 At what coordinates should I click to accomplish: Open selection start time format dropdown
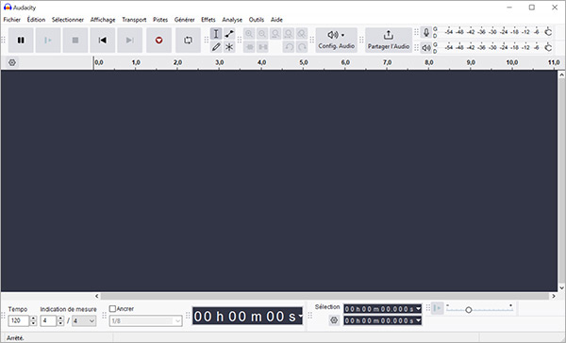coord(418,309)
